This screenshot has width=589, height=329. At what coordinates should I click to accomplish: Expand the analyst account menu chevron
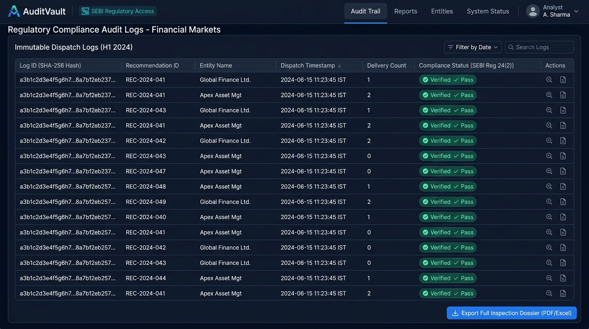point(576,11)
